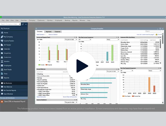Open Reports sidebar icon

(x=2, y=78)
